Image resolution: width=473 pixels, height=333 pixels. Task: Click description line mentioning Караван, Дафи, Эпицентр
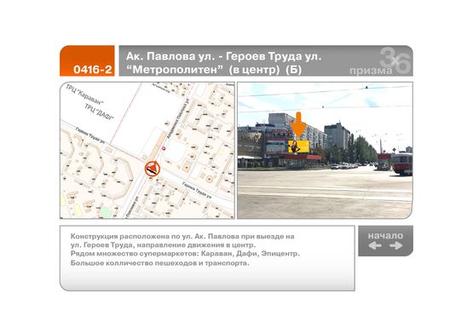(185, 254)
